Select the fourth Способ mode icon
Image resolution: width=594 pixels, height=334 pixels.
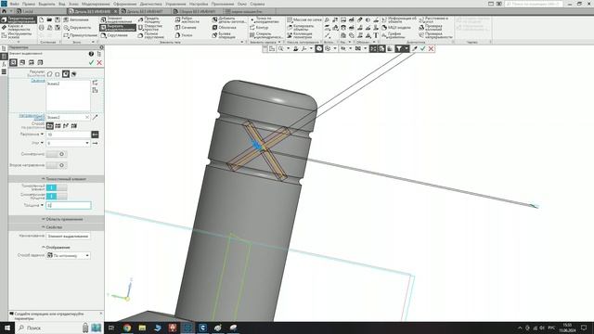point(74,126)
